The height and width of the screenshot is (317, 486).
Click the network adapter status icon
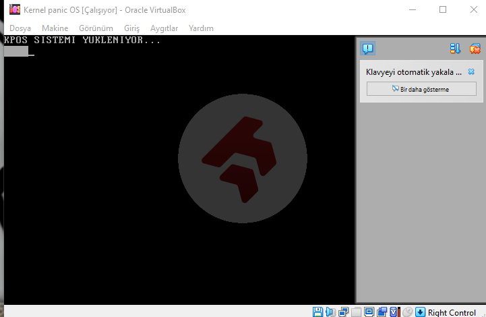point(343,312)
